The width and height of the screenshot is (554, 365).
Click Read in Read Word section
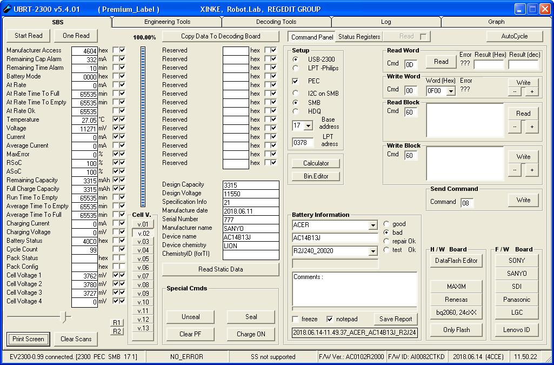(441, 62)
